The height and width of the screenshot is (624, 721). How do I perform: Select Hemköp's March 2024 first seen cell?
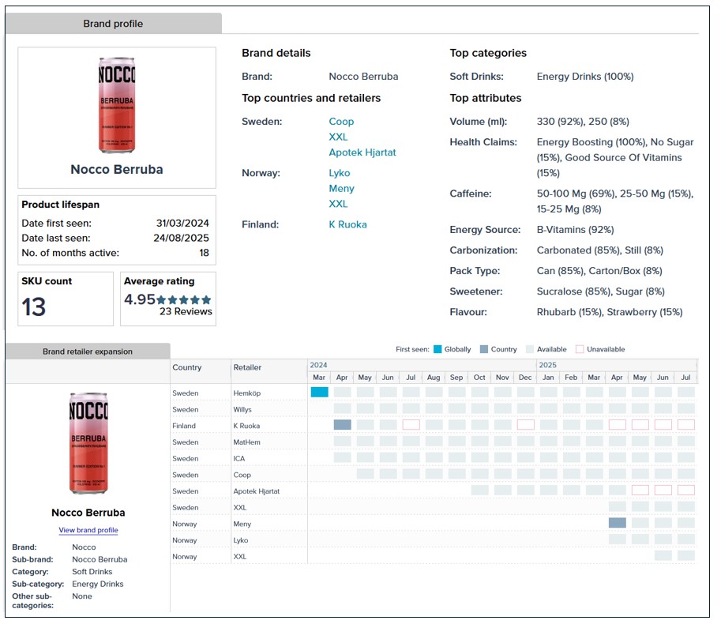click(319, 393)
